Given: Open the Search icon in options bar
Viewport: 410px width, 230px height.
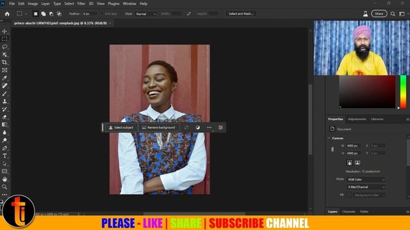Looking at the screenshot, I should [x=393, y=14].
